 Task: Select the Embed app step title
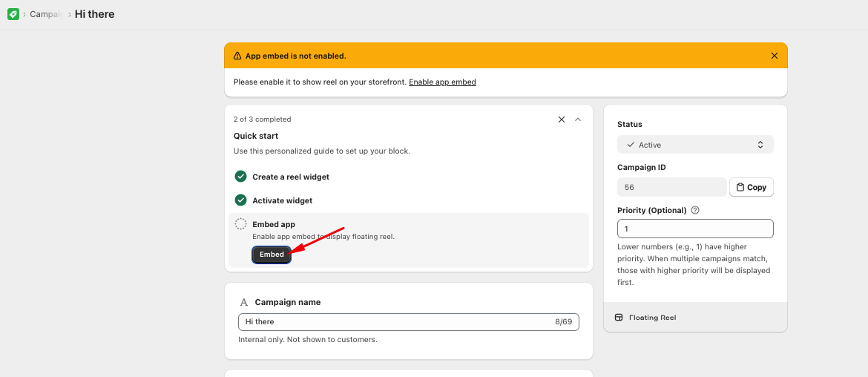274,224
